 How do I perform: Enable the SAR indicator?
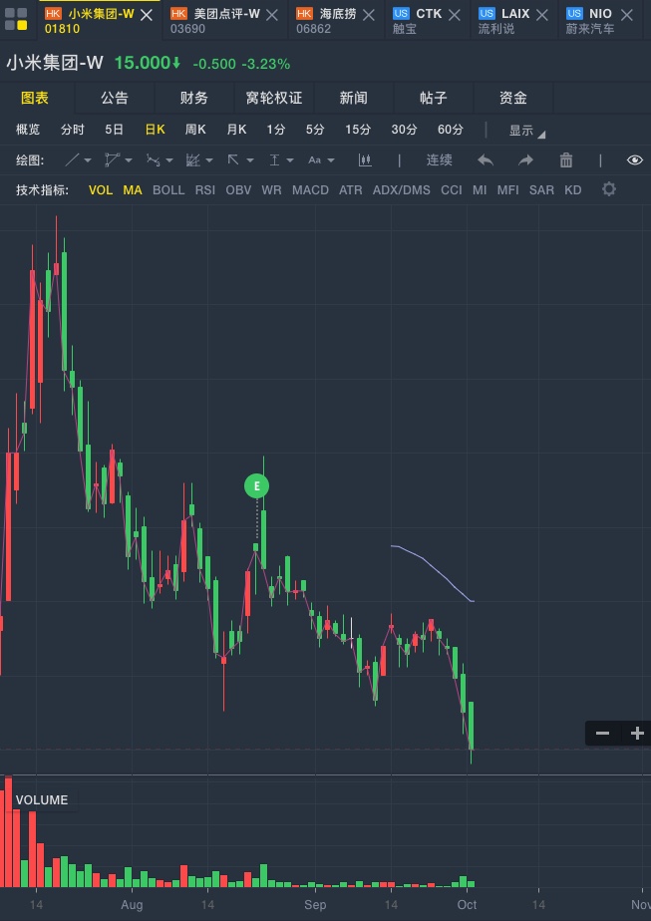click(x=541, y=189)
